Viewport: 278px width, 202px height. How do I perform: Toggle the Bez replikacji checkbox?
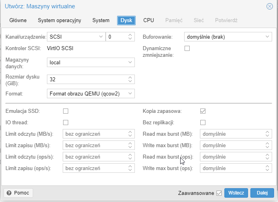pos(203,122)
